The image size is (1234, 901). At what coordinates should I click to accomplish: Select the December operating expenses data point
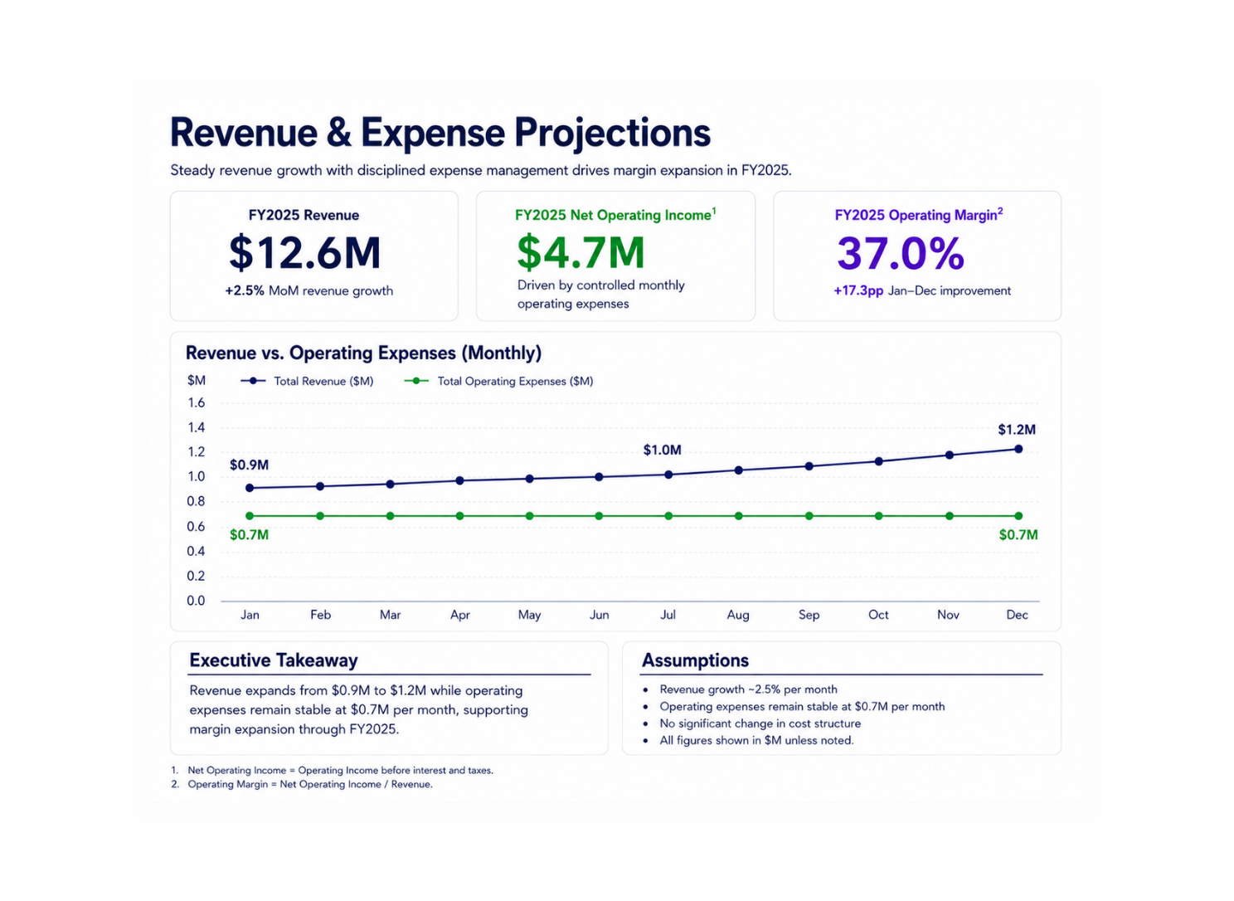click(1018, 516)
